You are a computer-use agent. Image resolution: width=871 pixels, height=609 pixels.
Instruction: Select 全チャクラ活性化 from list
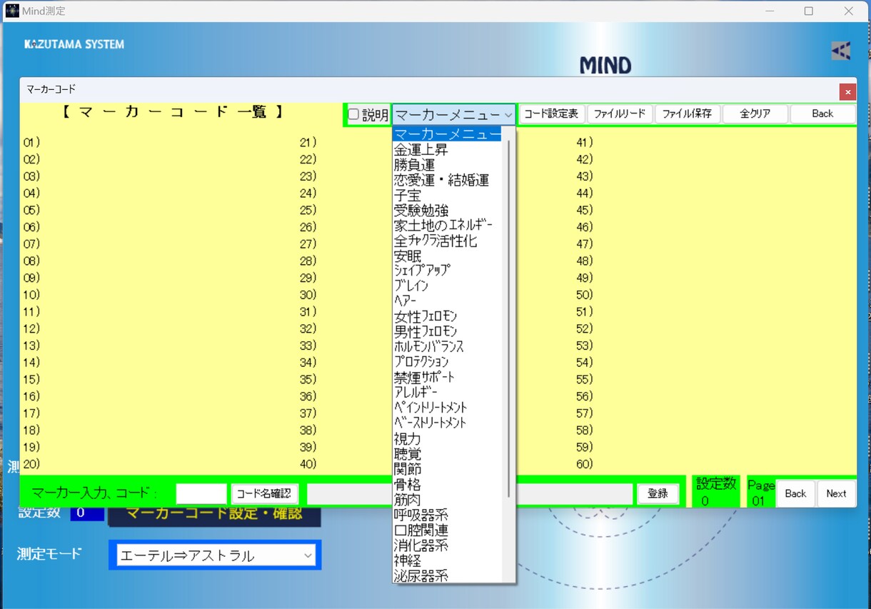tap(435, 241)
